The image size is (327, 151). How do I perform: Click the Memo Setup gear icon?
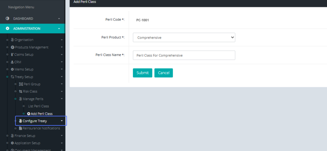(12, 69)
